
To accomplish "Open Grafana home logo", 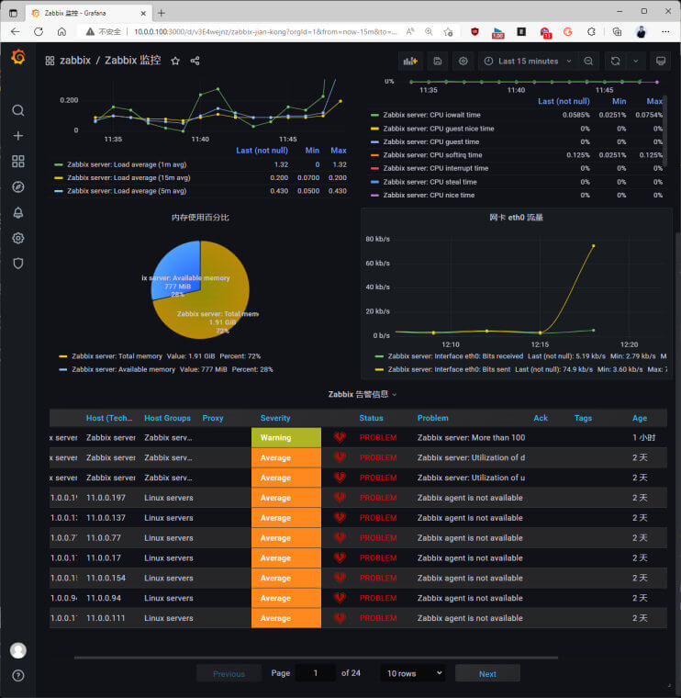I will coord(17,58).
